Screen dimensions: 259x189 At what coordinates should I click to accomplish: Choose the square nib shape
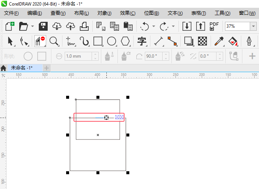42,56
